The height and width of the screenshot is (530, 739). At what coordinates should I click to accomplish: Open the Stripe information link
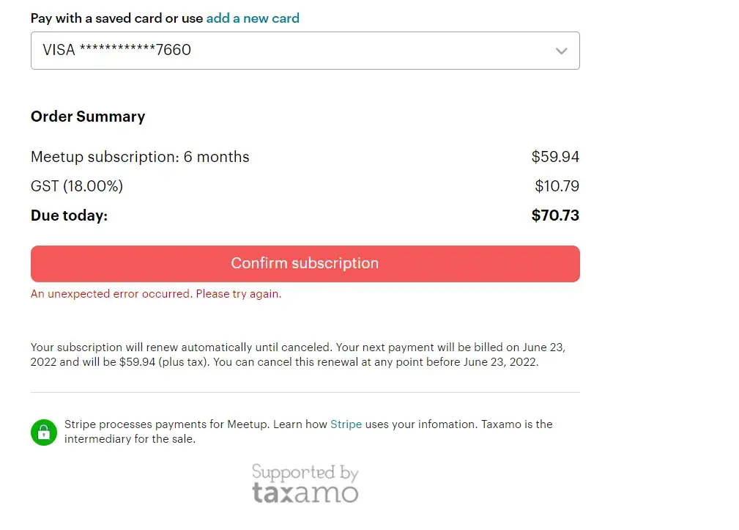pyautogui.click(x=346, y=424)
